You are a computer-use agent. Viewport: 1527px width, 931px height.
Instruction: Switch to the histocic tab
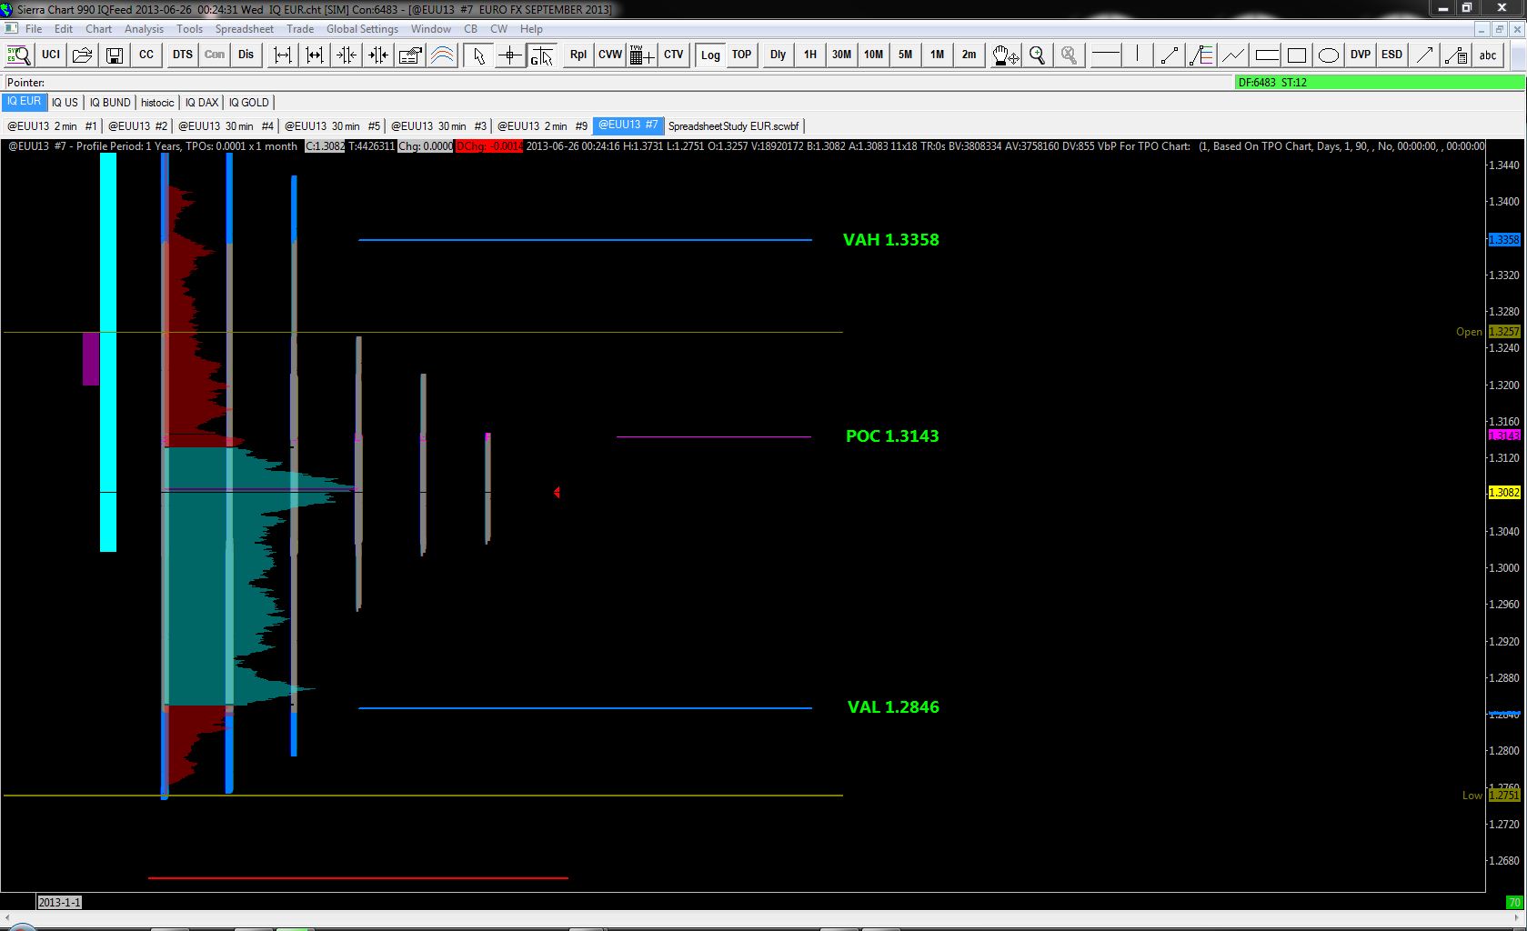157,103
